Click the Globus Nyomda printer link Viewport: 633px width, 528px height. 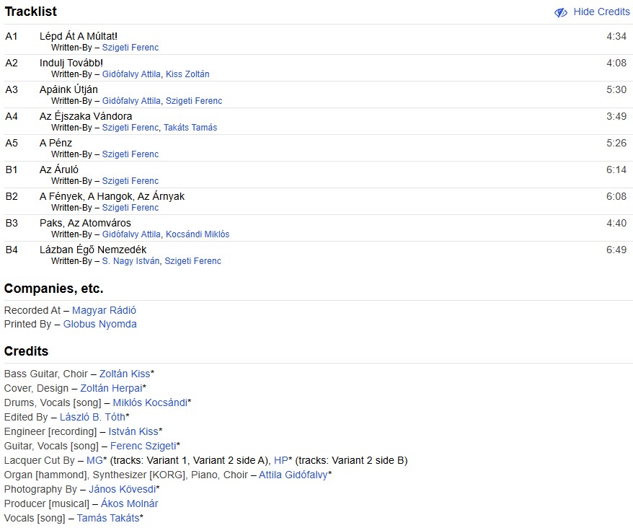tap(99, 324)
